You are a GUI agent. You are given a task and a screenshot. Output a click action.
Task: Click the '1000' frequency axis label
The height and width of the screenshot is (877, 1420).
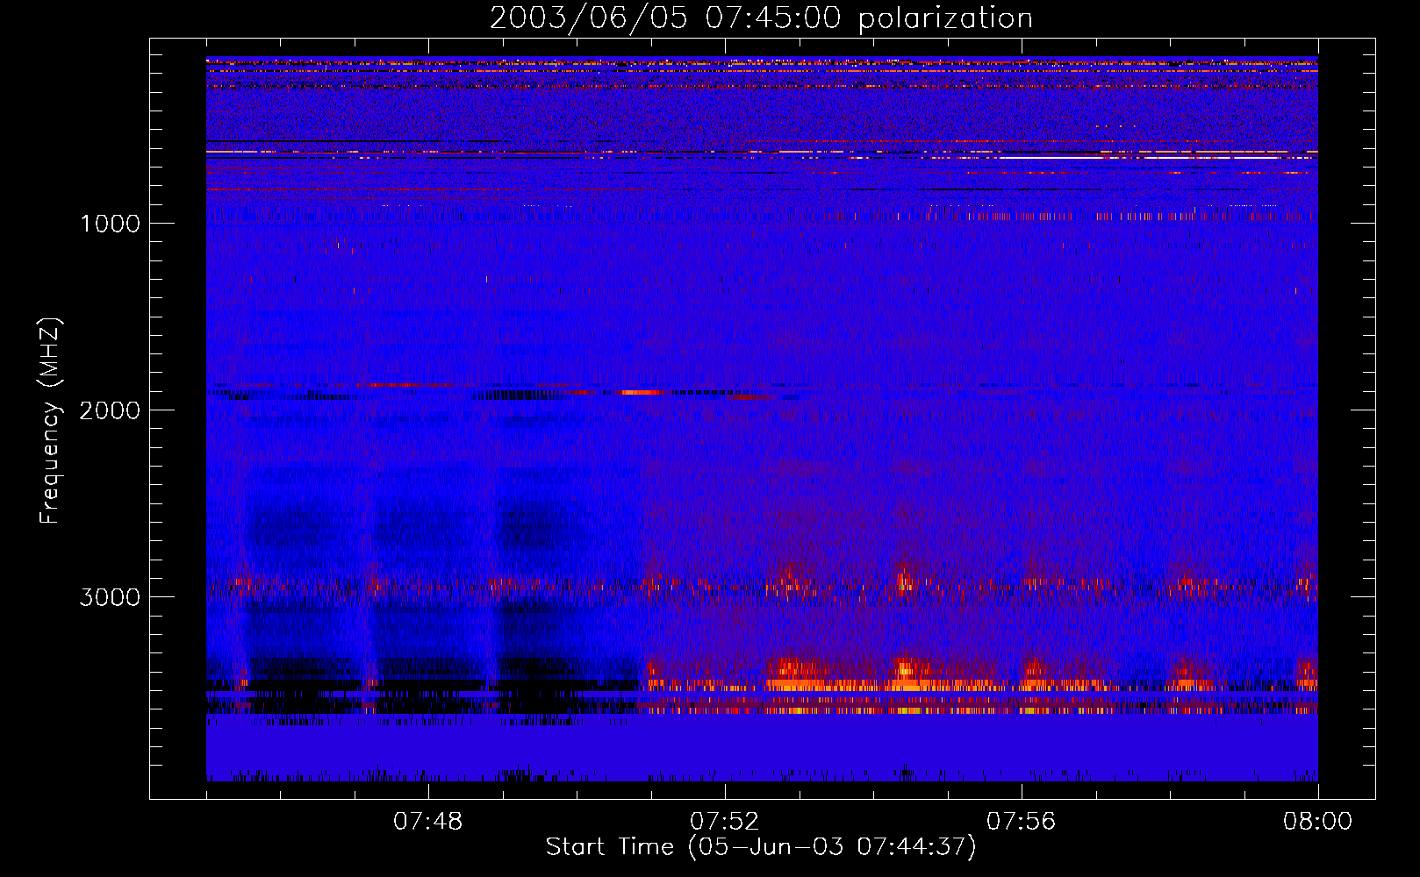(110, 224)
